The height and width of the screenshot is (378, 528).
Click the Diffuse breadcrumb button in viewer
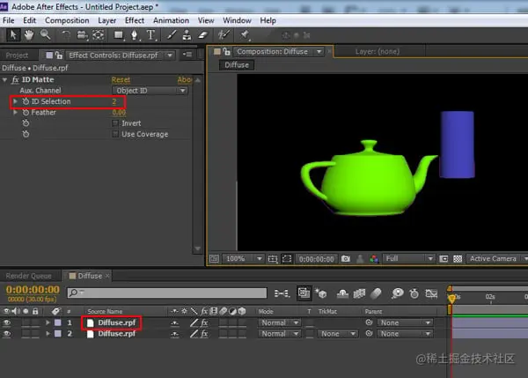(237, 64)
